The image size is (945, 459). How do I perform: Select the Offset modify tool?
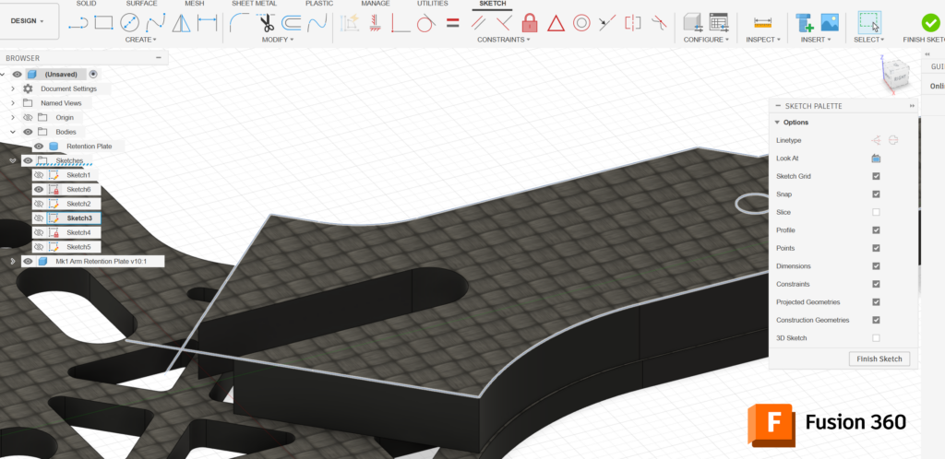pyautogui.click(x=291, y=23)
